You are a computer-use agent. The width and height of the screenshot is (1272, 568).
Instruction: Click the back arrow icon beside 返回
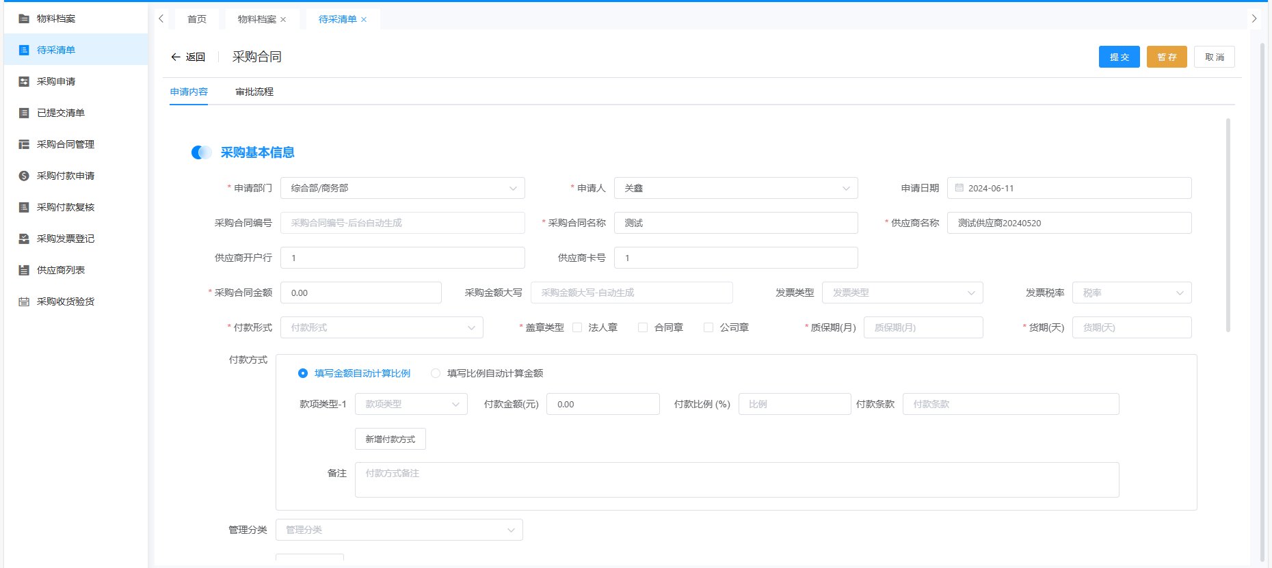tap(176, 57)
